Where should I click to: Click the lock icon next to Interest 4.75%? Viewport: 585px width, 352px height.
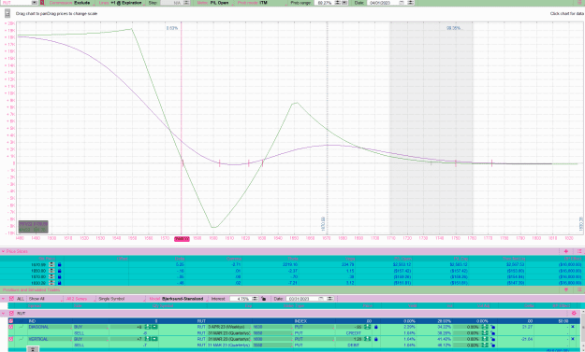tap(263, 299)
